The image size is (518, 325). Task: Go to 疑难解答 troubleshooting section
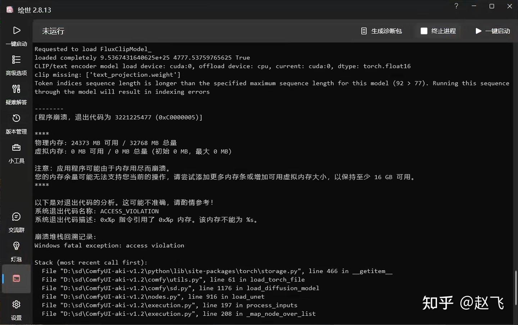[x=16, y=94]
